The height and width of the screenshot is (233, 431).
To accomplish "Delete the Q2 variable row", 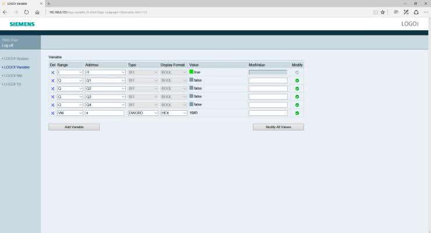I will tap(52, 89).
